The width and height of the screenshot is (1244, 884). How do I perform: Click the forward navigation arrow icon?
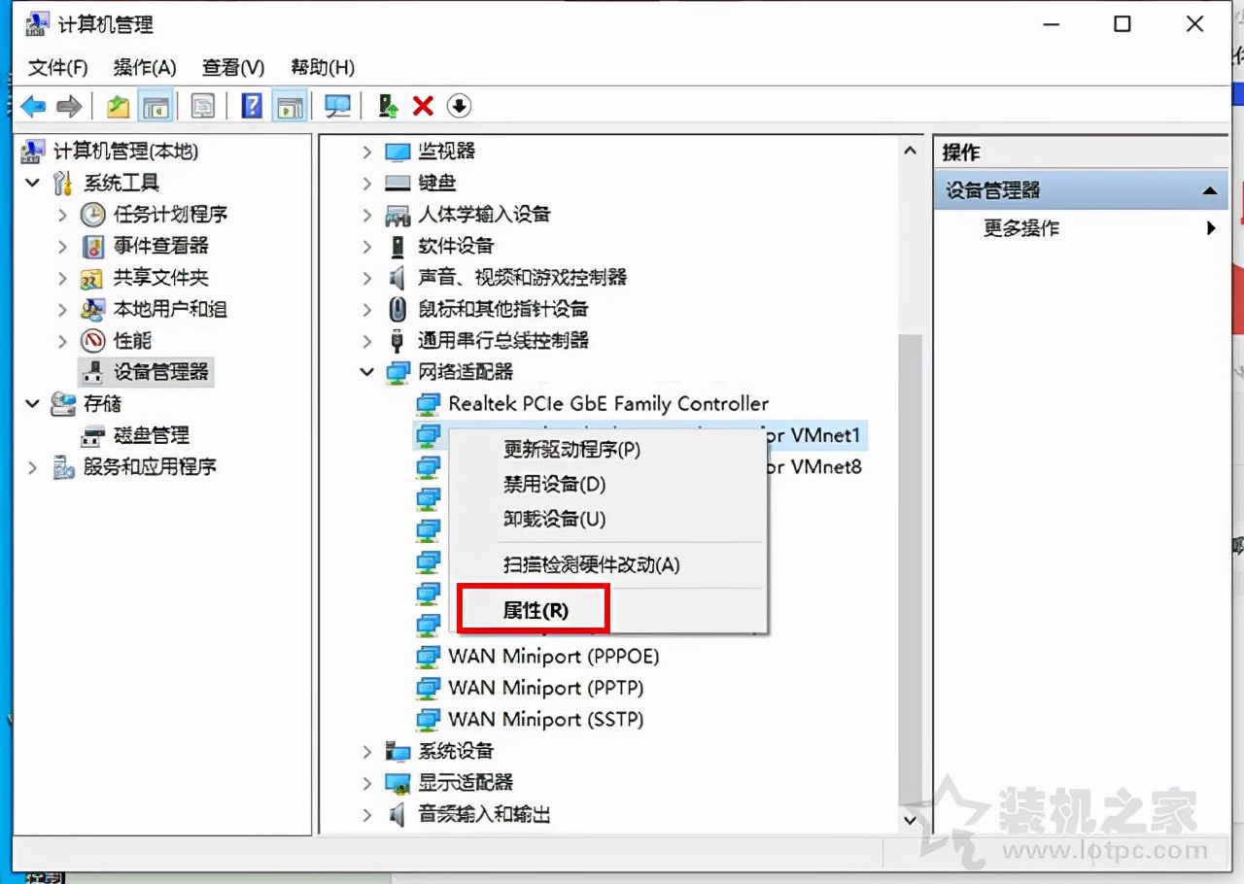69,105
